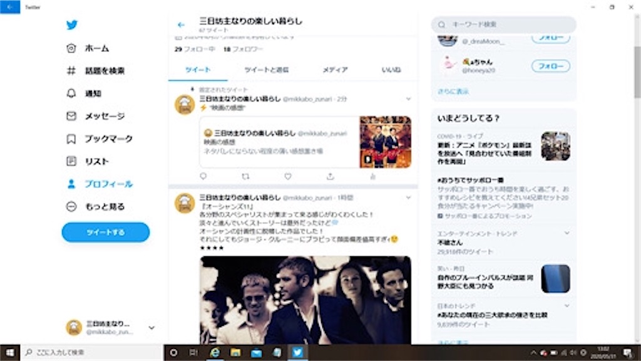This screenshot has height=361, width=641.
Task: Click さらに表示 show more suggestions
Action: [x=453, y=92]
